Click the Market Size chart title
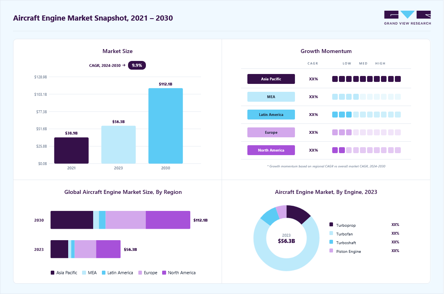 click(x=117, y=51)
